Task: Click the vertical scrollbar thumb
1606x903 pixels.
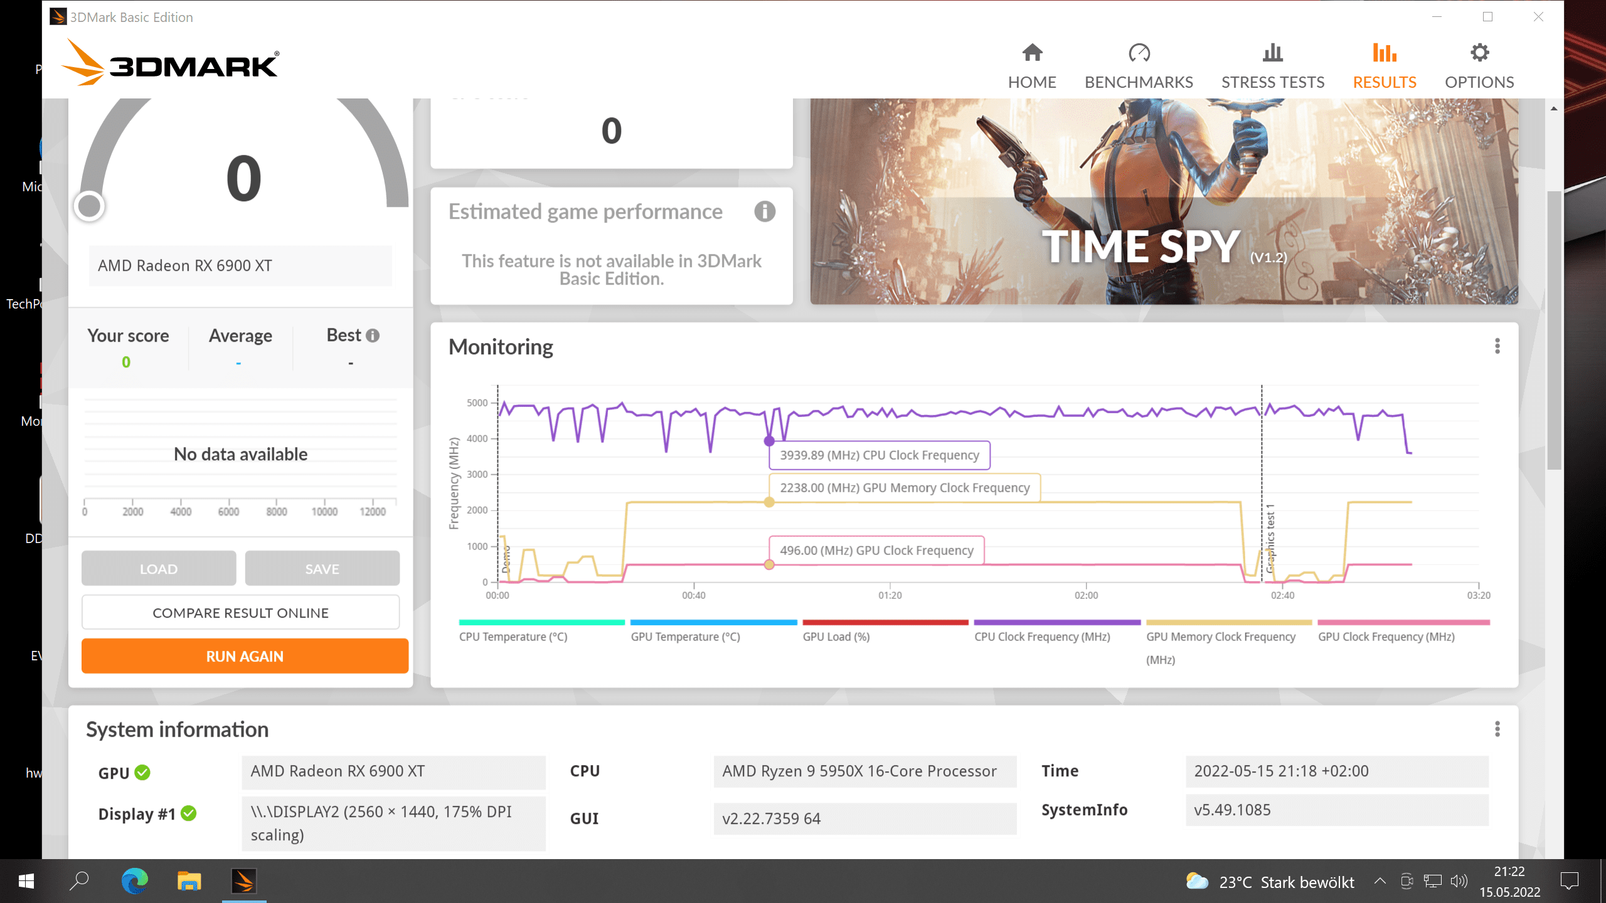Action: click(1554, 329)
